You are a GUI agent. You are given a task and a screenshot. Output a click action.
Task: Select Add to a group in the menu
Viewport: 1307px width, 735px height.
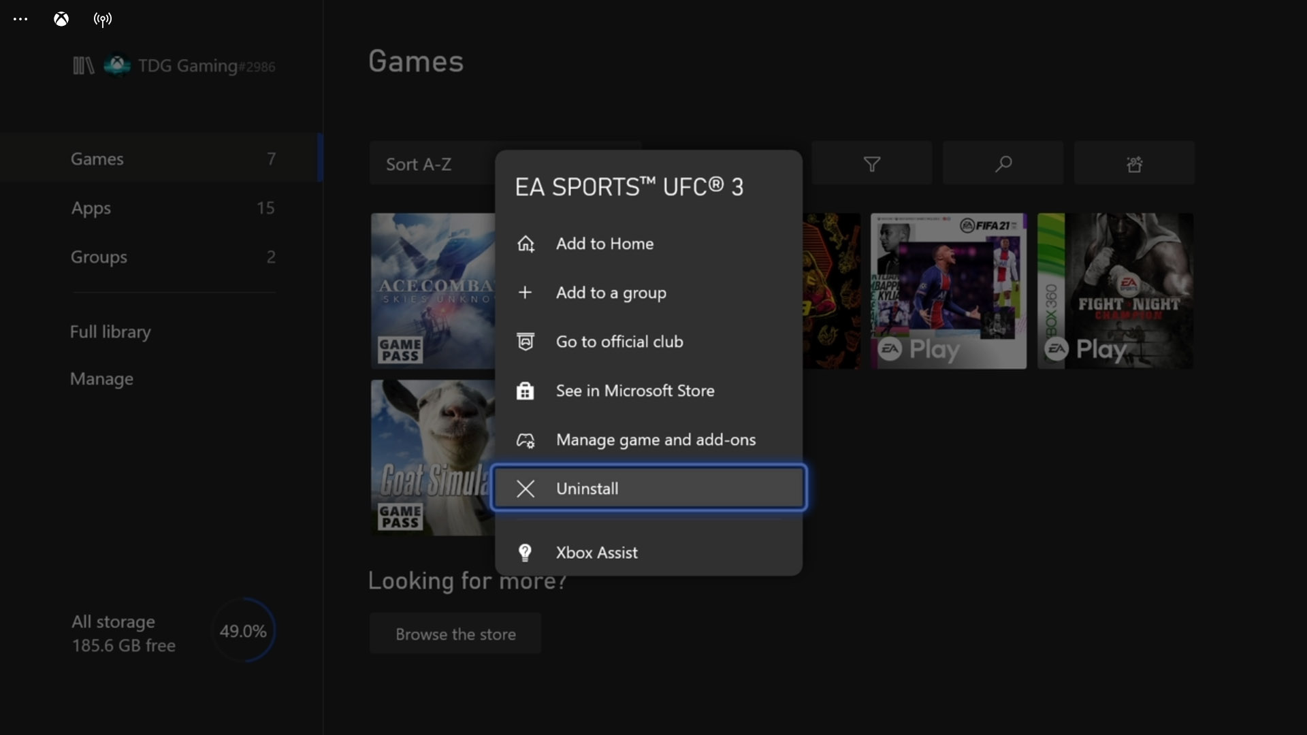pos(611,293)
